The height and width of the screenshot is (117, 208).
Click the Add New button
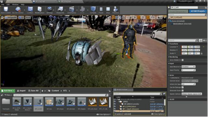point(8,91)
